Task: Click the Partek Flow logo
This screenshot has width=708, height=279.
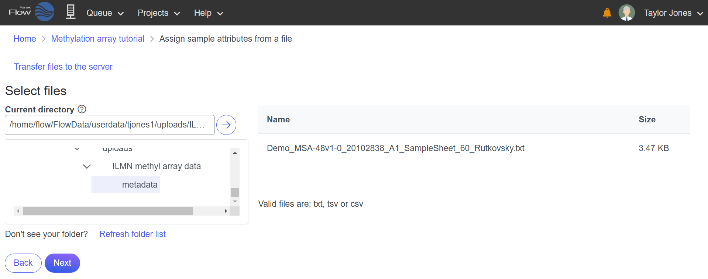Action: 31,12
